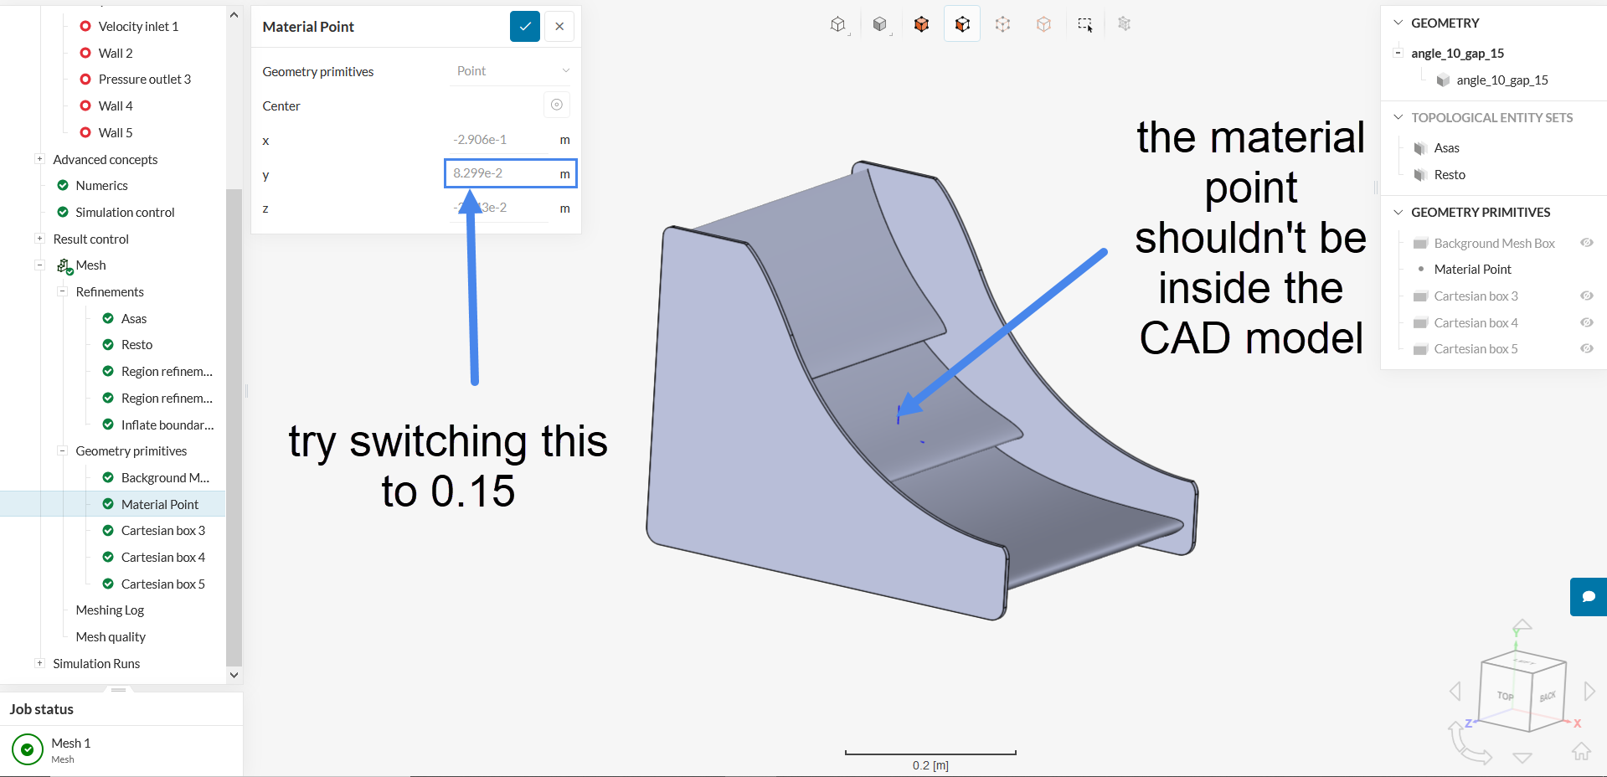Select faded orange cube transparency mode
The image size is (1607, 777).
[1043, 24]
